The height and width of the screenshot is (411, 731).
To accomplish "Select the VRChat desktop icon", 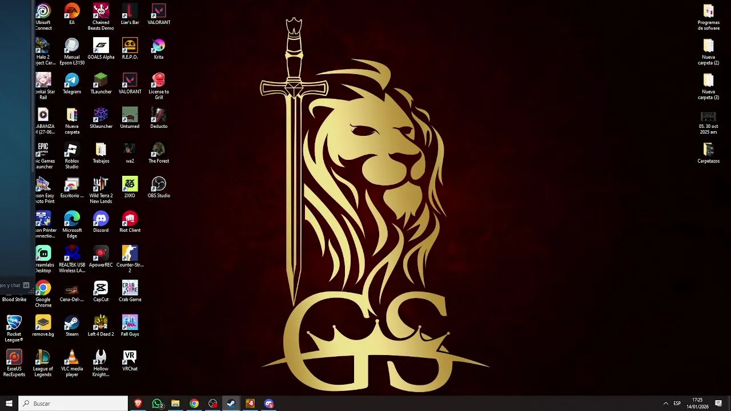I will coord(130,361).
